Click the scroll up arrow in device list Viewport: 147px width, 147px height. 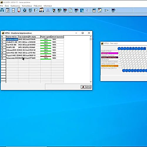[91, 37]
